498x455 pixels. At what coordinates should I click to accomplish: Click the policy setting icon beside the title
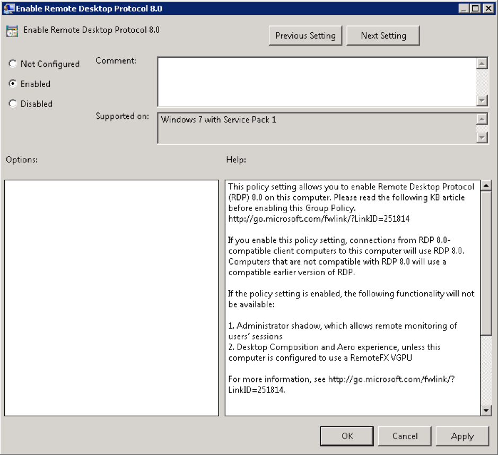point(12,31)
